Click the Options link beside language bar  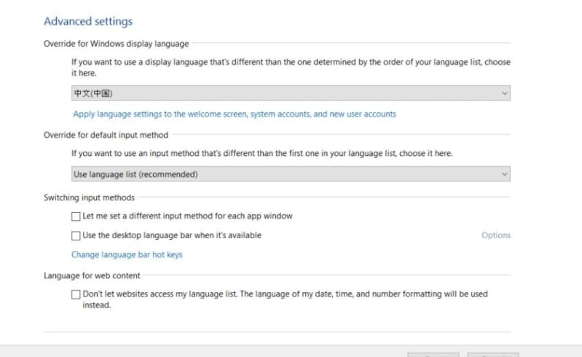(496, 235)
